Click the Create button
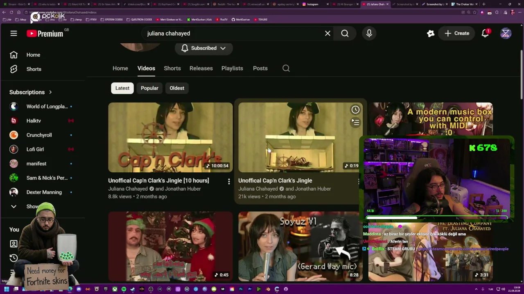The height and width of the screenshot is (294, 524). tap(457, 33)
